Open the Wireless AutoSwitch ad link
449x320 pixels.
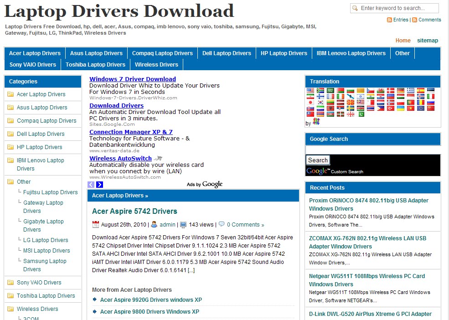tap(120, 159)
